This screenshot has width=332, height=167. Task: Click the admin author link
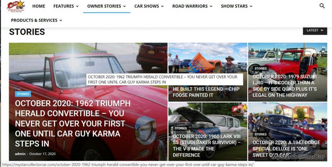[x=20, y=154]
